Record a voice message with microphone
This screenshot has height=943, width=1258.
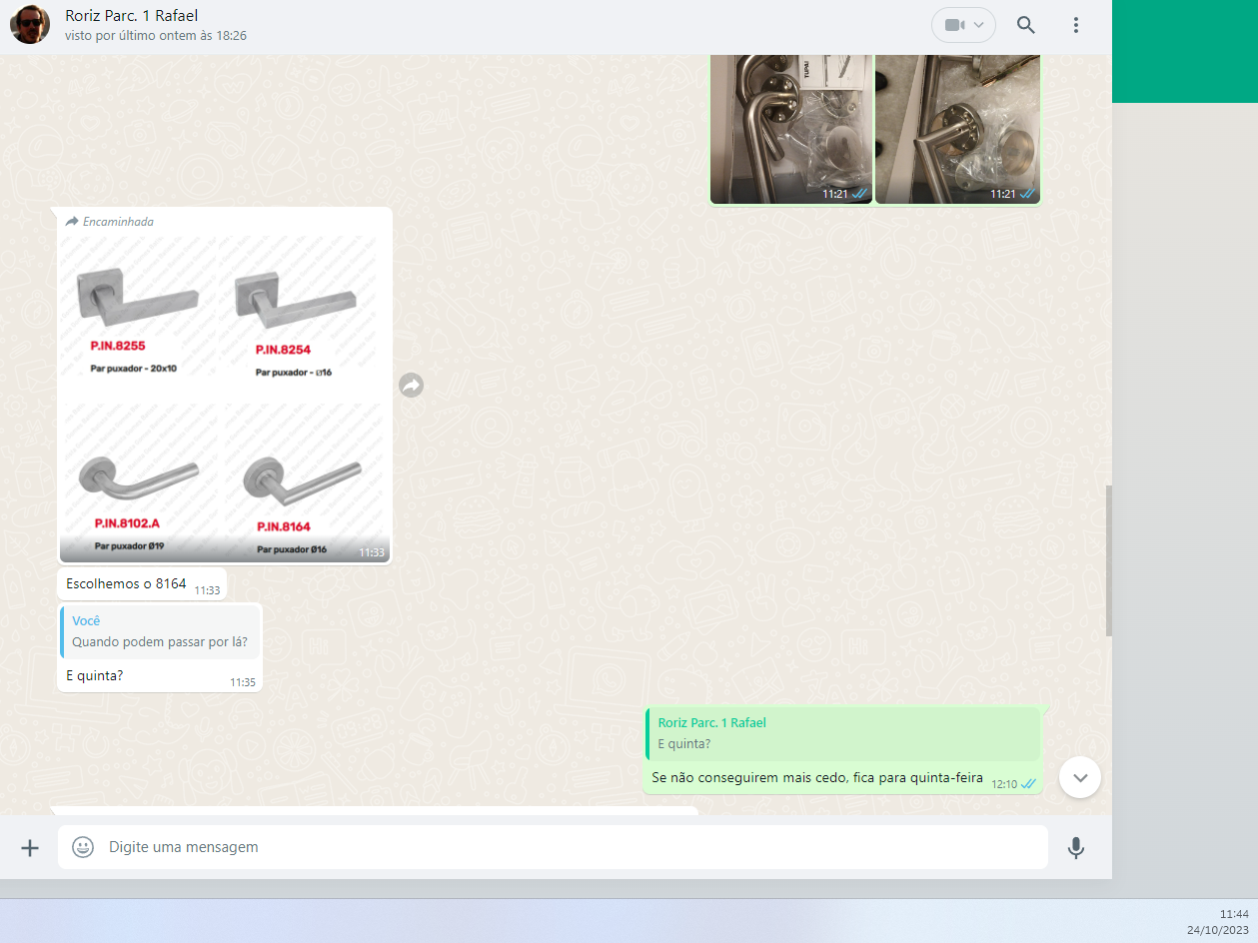1075,848
